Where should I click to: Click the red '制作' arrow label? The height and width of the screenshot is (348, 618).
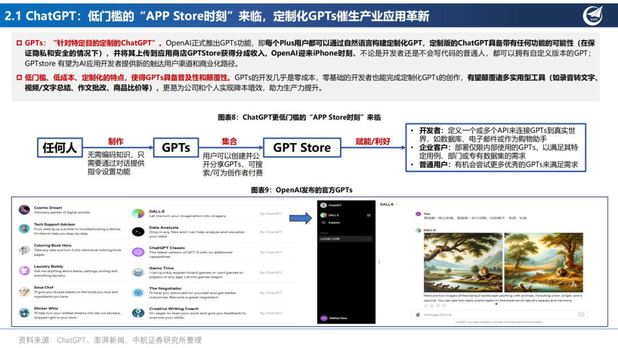[116, 141]
